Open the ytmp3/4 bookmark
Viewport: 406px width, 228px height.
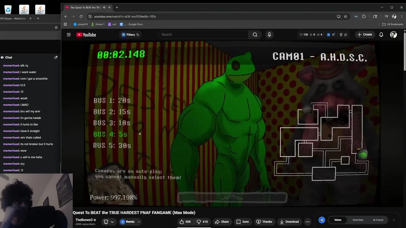click(x=80, y=24)
